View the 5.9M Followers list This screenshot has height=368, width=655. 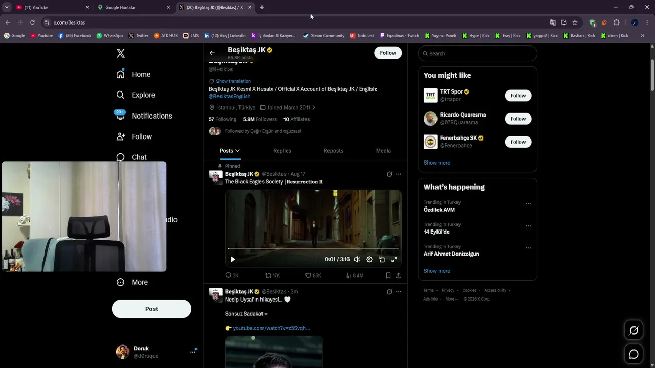coord(260,119)
